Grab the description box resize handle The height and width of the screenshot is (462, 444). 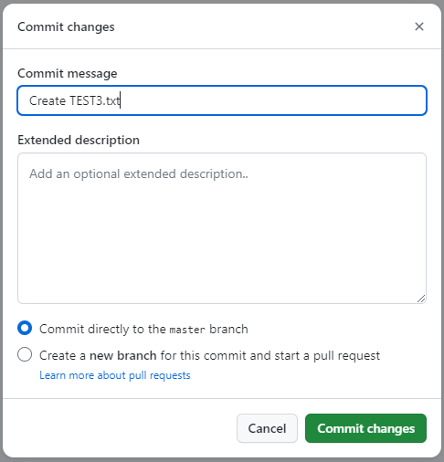coord(421,299)
